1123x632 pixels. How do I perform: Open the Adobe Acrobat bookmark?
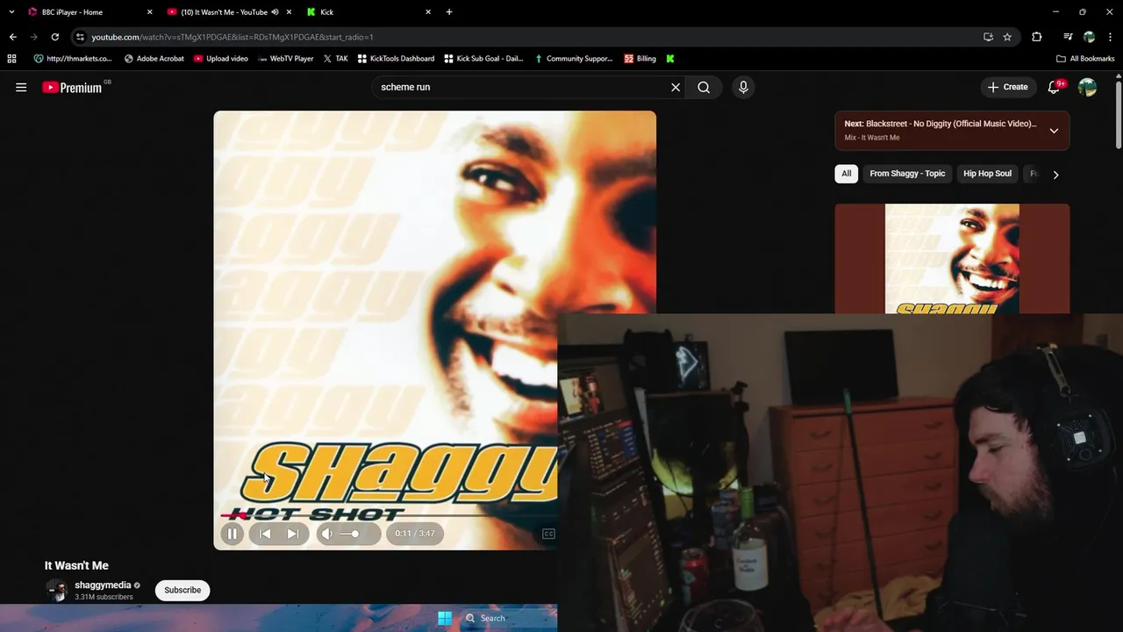point(154,59)
